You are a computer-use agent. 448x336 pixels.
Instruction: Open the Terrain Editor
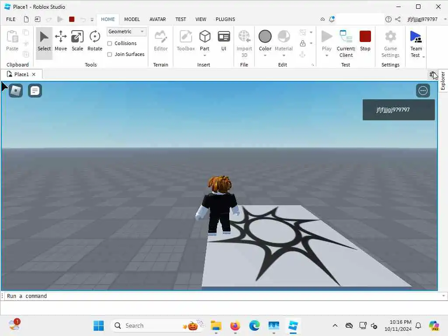(x=161, y=42)
